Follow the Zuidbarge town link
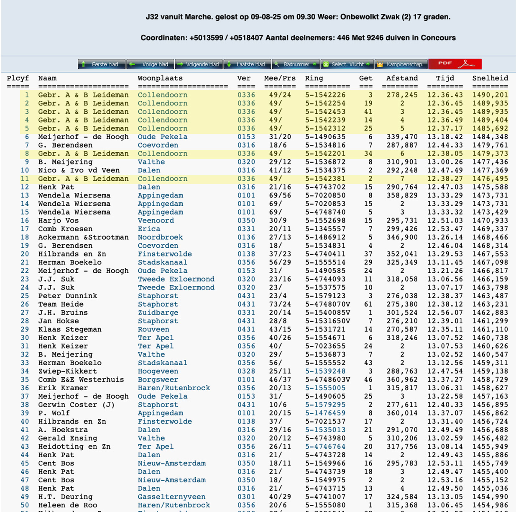516x512 pixels. click(x=158, y=312)
